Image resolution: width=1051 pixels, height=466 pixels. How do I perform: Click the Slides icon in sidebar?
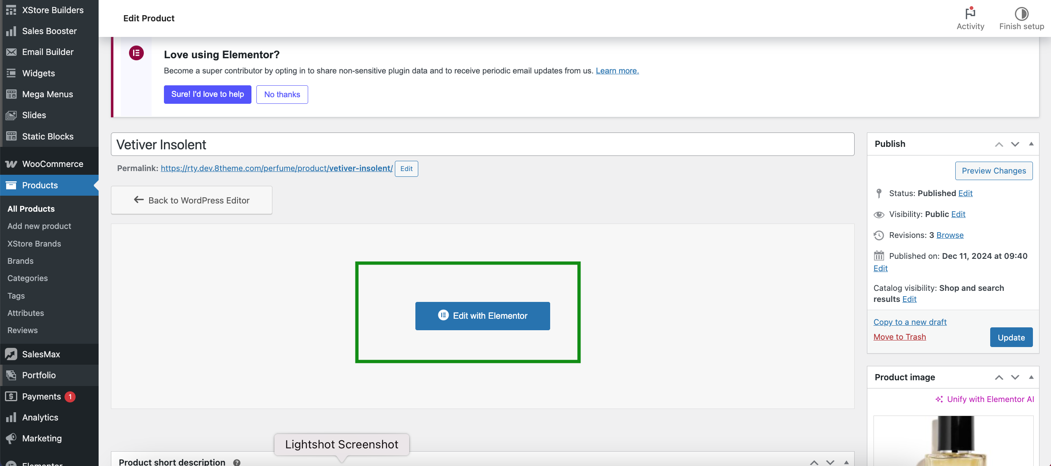[11, 115]
